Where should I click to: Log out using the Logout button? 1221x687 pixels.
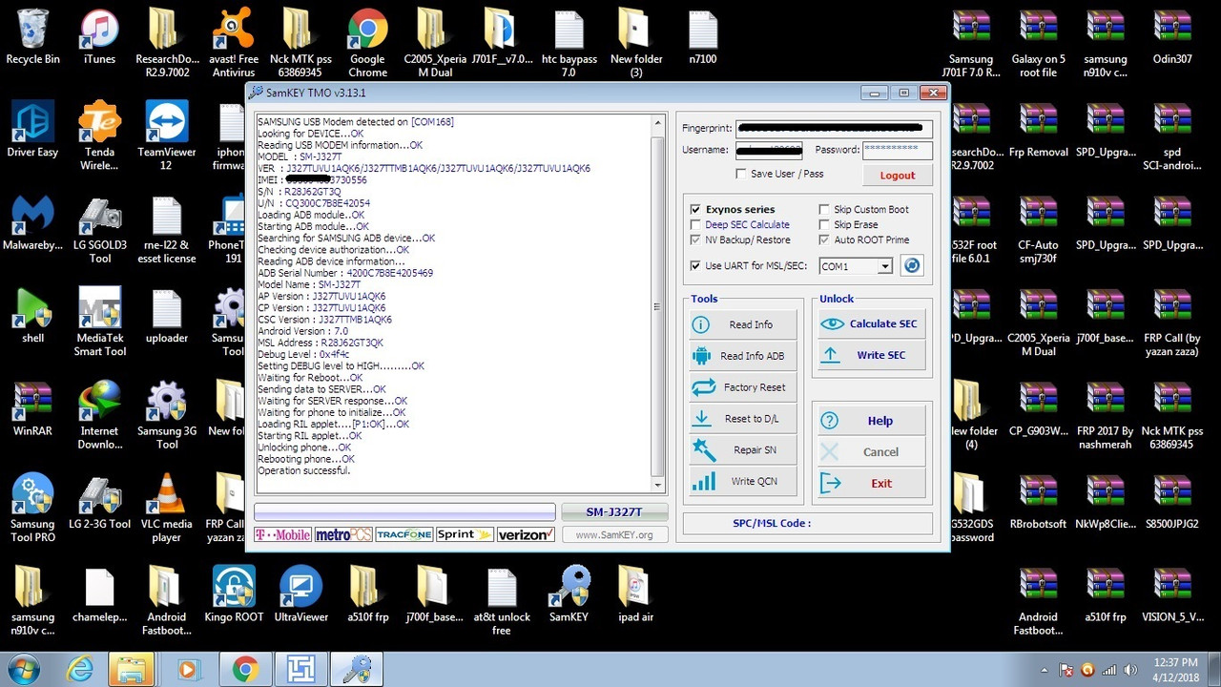897,176
